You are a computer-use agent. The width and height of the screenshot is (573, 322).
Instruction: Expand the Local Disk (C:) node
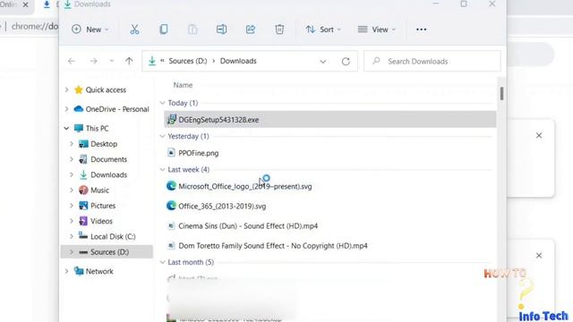click(x=72, y=236)
